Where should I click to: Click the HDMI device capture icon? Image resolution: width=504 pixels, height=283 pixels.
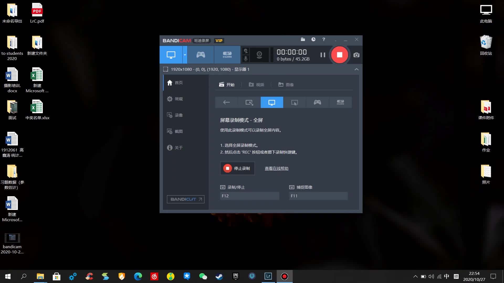point(227,55)
